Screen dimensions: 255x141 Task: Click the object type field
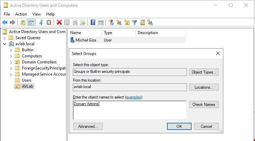[130, 72]
